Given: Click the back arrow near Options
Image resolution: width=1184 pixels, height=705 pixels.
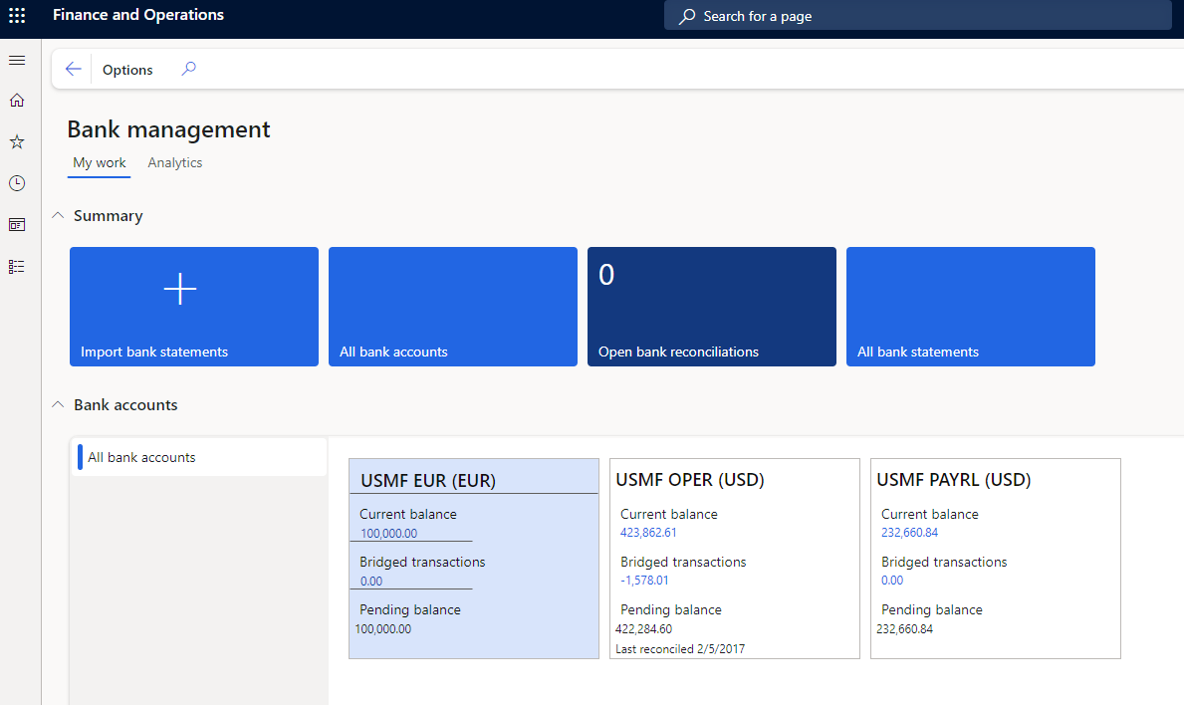Looking at the screenshot, I should click(x=73, y=68).
